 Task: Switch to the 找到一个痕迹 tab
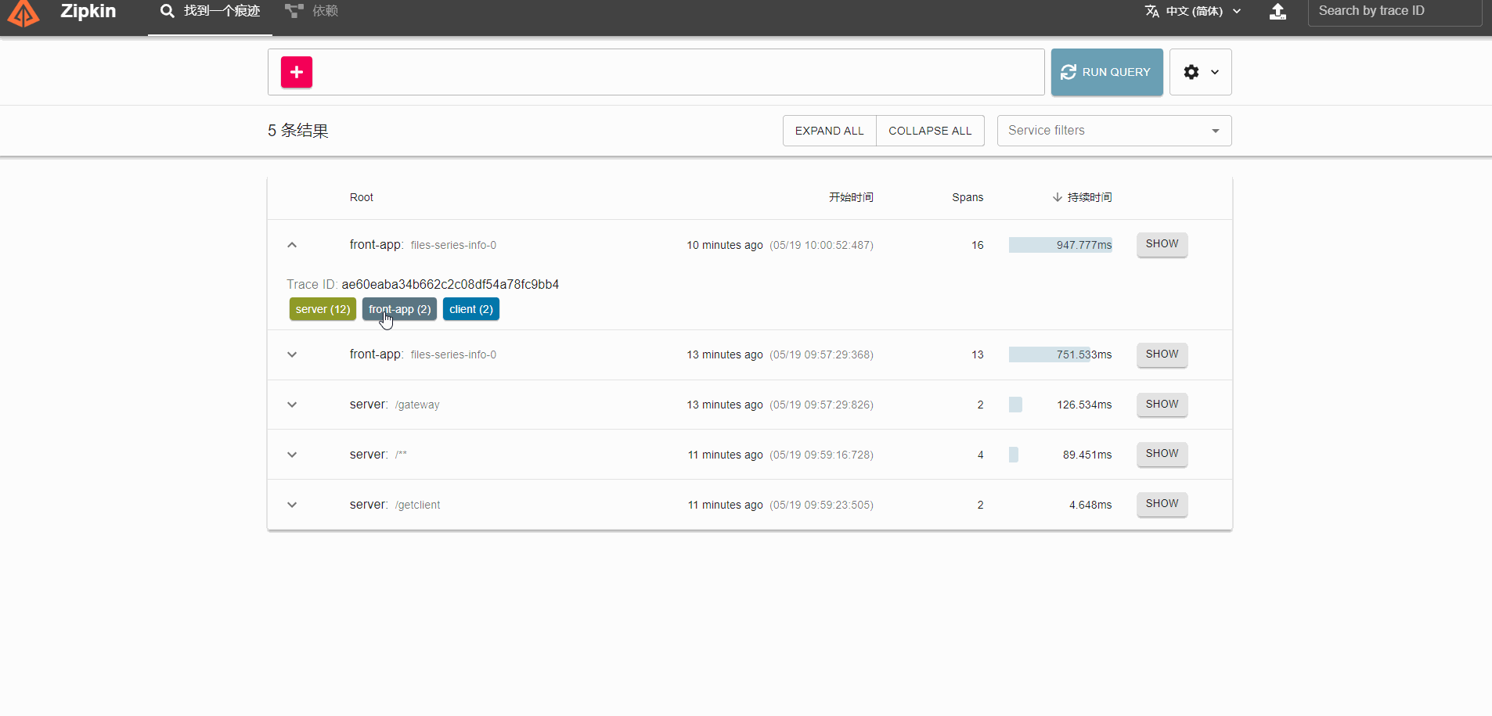[x=210, y=11]
